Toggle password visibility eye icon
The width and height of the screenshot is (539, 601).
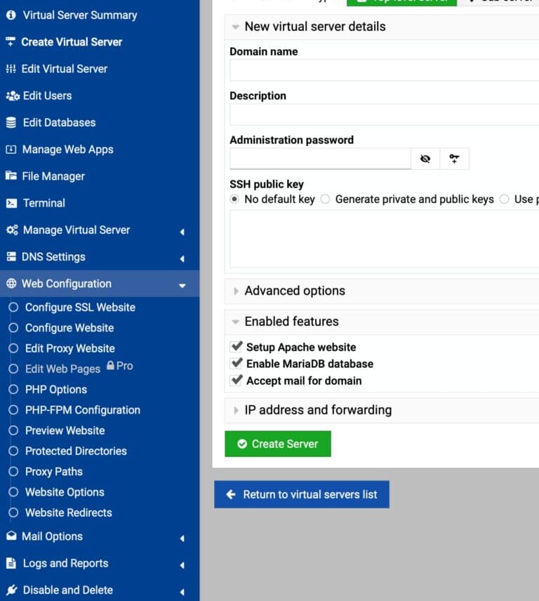tap(425, 159)
